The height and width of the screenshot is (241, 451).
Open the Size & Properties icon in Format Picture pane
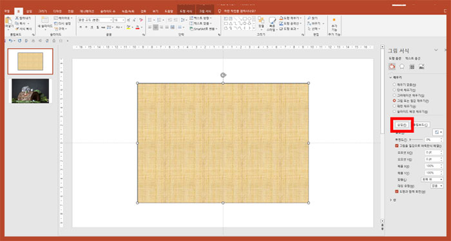click(x=412, y=67)
